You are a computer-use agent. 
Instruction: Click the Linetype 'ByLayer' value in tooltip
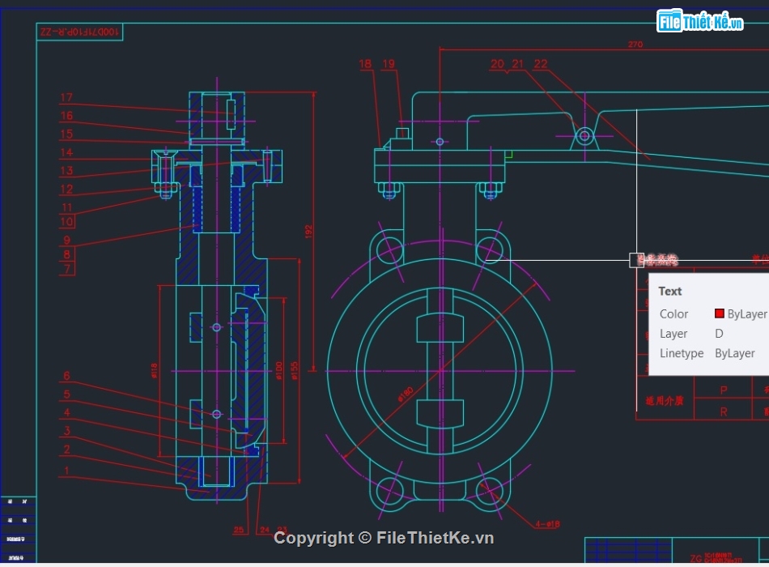tap(735, 353)
